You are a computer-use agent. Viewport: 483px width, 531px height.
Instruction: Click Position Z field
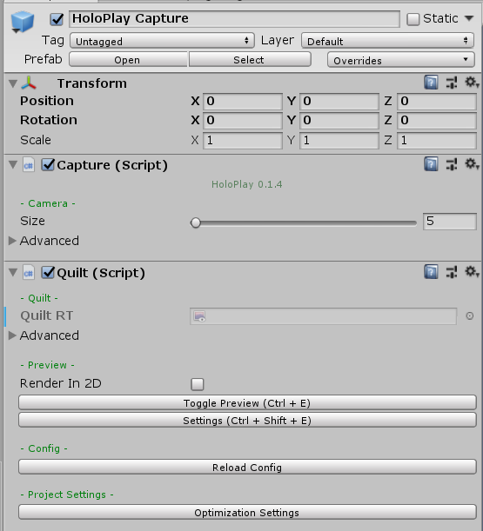coord(437,102)
